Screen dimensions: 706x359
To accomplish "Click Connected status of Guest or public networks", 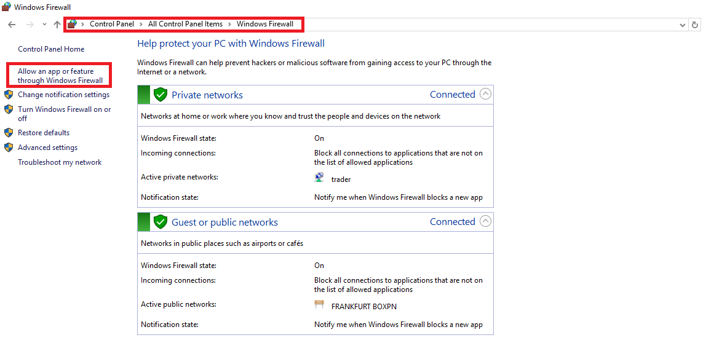I will coord(453,222).
